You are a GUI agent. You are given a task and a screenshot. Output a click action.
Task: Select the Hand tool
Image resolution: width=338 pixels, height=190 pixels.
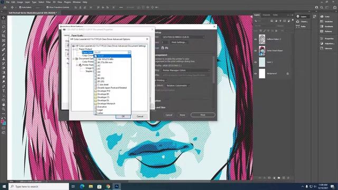(x=4, y=104)
